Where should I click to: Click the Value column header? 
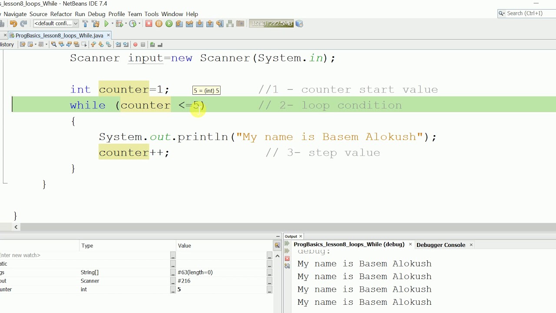click(x=225, y=246)
